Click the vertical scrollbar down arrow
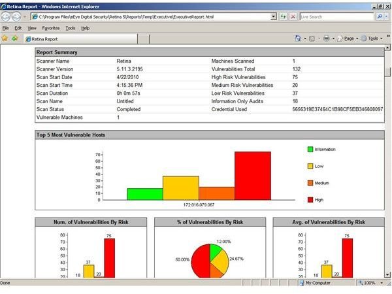This screenshot has width=392, height=294. tap(387, 275)
